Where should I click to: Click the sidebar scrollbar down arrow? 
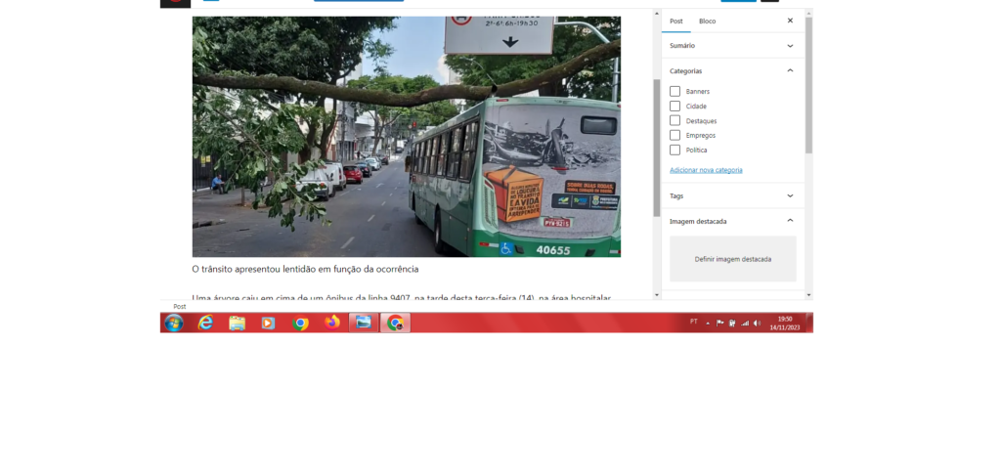point(808,295)
